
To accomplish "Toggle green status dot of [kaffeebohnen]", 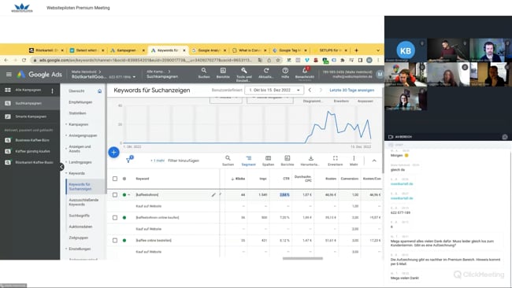I will [x=124, y=194].
